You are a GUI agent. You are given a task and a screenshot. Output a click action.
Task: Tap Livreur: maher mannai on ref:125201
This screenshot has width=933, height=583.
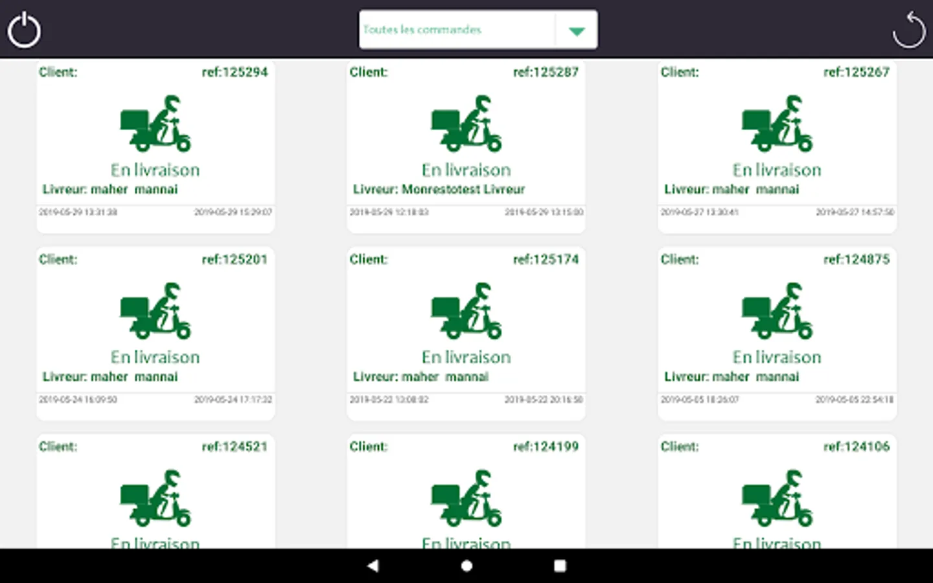coord(110,376)
